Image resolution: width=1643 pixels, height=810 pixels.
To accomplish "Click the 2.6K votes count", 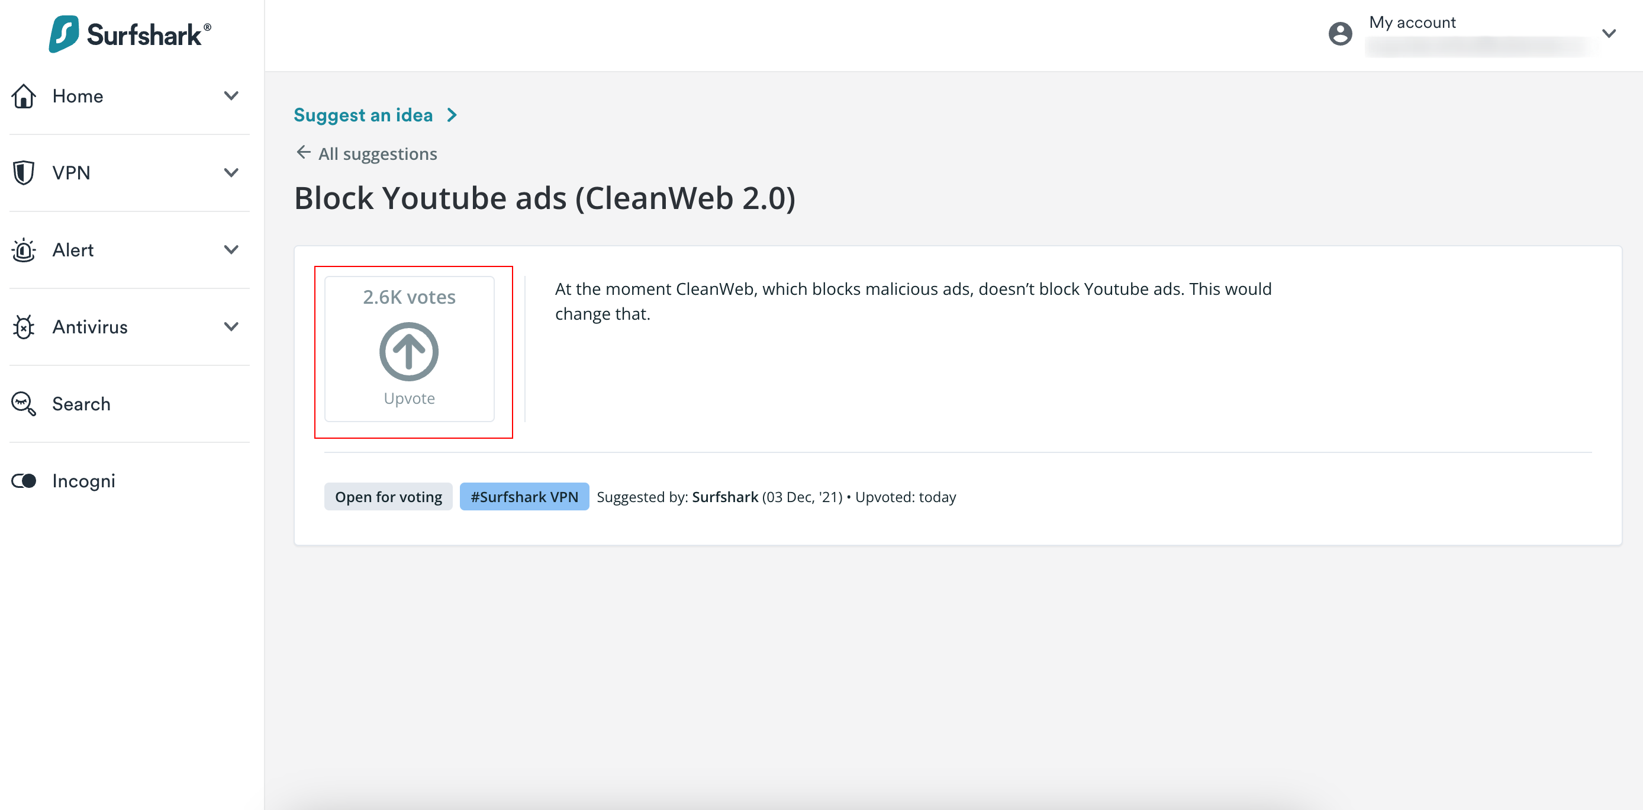I will 409,297.
